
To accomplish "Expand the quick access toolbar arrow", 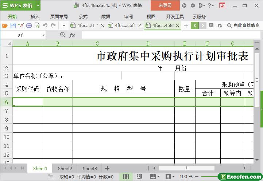I will 64,25.
